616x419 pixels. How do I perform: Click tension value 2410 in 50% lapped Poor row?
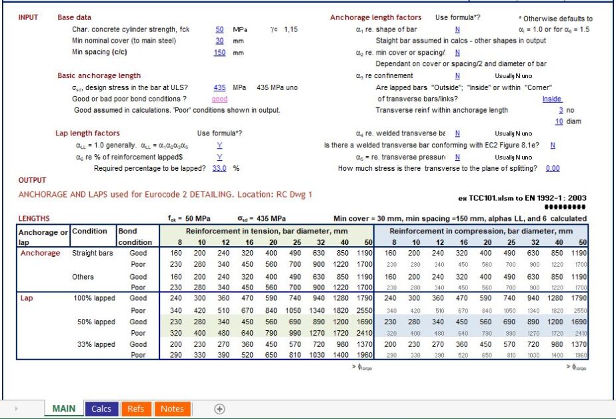[x=365, y=334]
